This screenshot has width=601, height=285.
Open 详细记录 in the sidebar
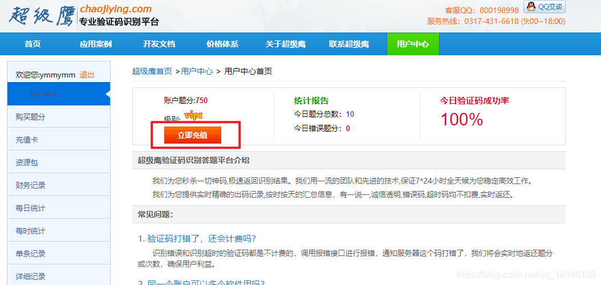pyautogui.click(x=59, y=276)
